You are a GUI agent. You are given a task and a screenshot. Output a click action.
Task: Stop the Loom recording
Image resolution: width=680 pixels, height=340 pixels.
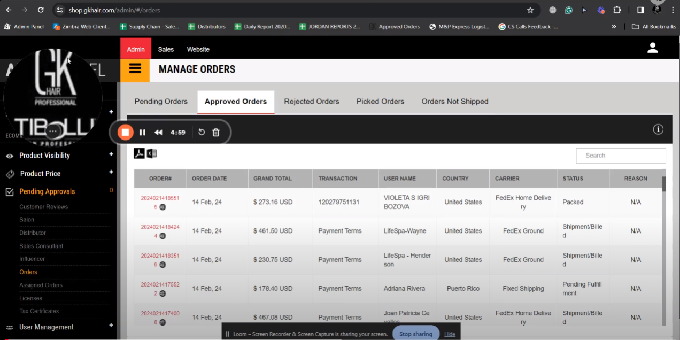point(125,132)
